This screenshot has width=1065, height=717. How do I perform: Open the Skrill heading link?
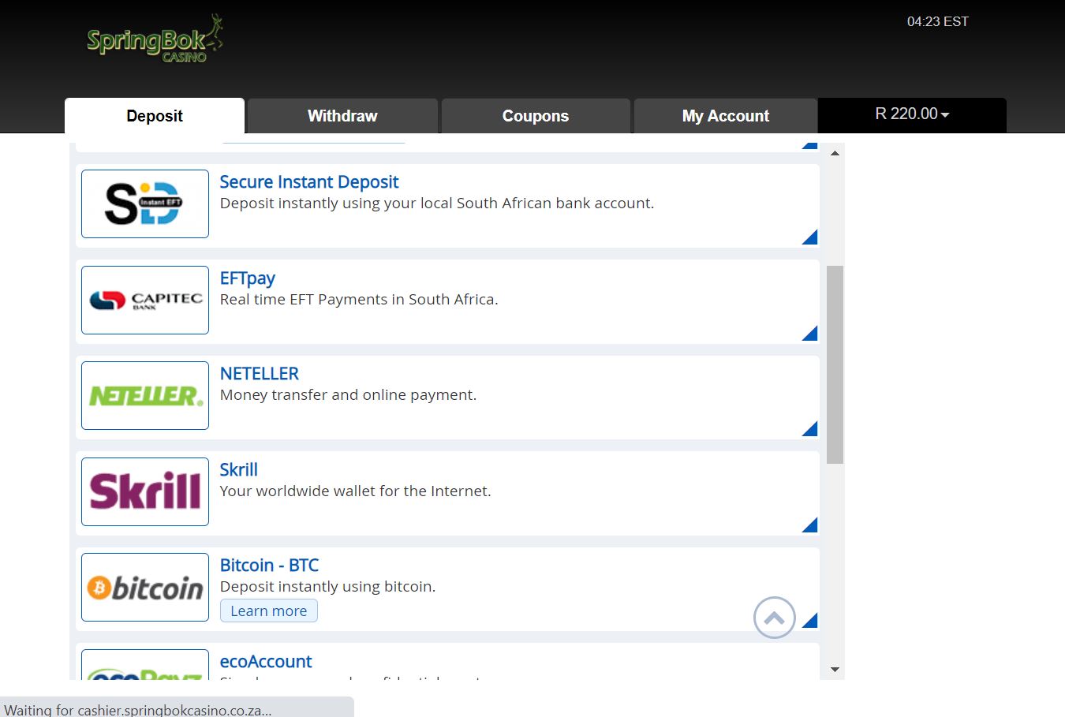point(239,470)
